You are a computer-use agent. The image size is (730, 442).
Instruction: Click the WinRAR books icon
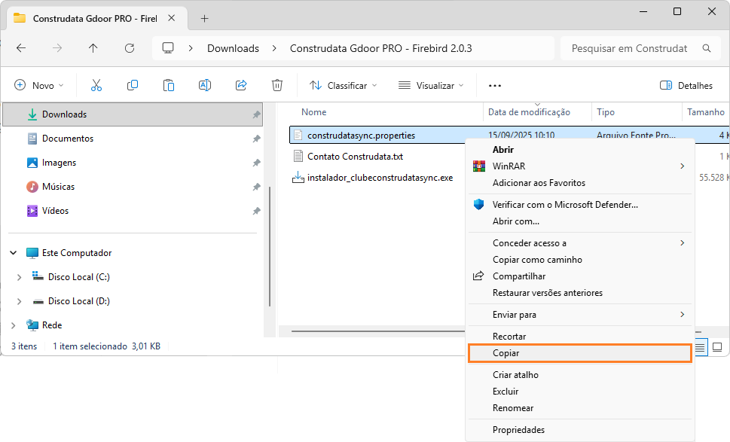pos(478,166)
